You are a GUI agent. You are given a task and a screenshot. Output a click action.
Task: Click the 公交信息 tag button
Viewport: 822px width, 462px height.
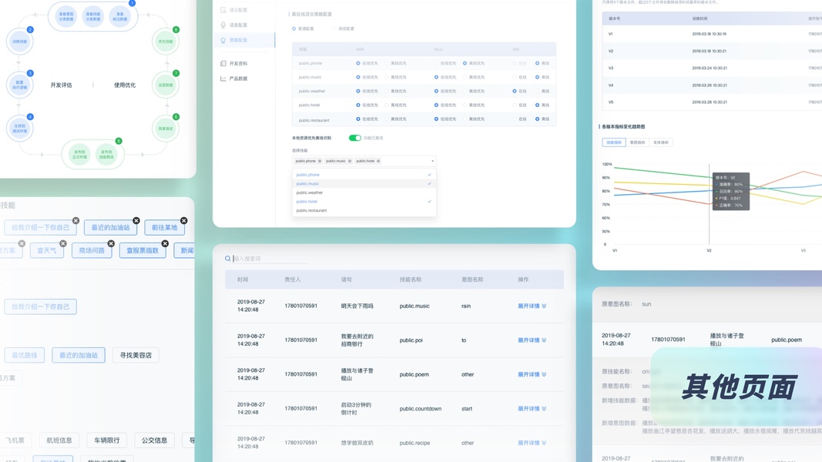[155, 440]
